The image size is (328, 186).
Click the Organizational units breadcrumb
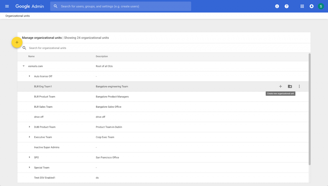coord(18,16)
